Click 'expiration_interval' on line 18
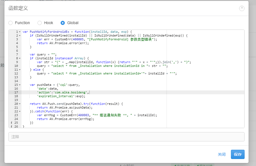Screen dimensions: 256x166 coord(56,96)
